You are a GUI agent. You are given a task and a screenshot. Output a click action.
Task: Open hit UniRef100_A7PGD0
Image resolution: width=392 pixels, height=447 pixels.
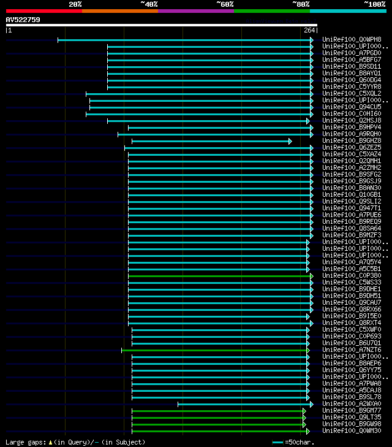pyautogui.click(x=352, y=53)
